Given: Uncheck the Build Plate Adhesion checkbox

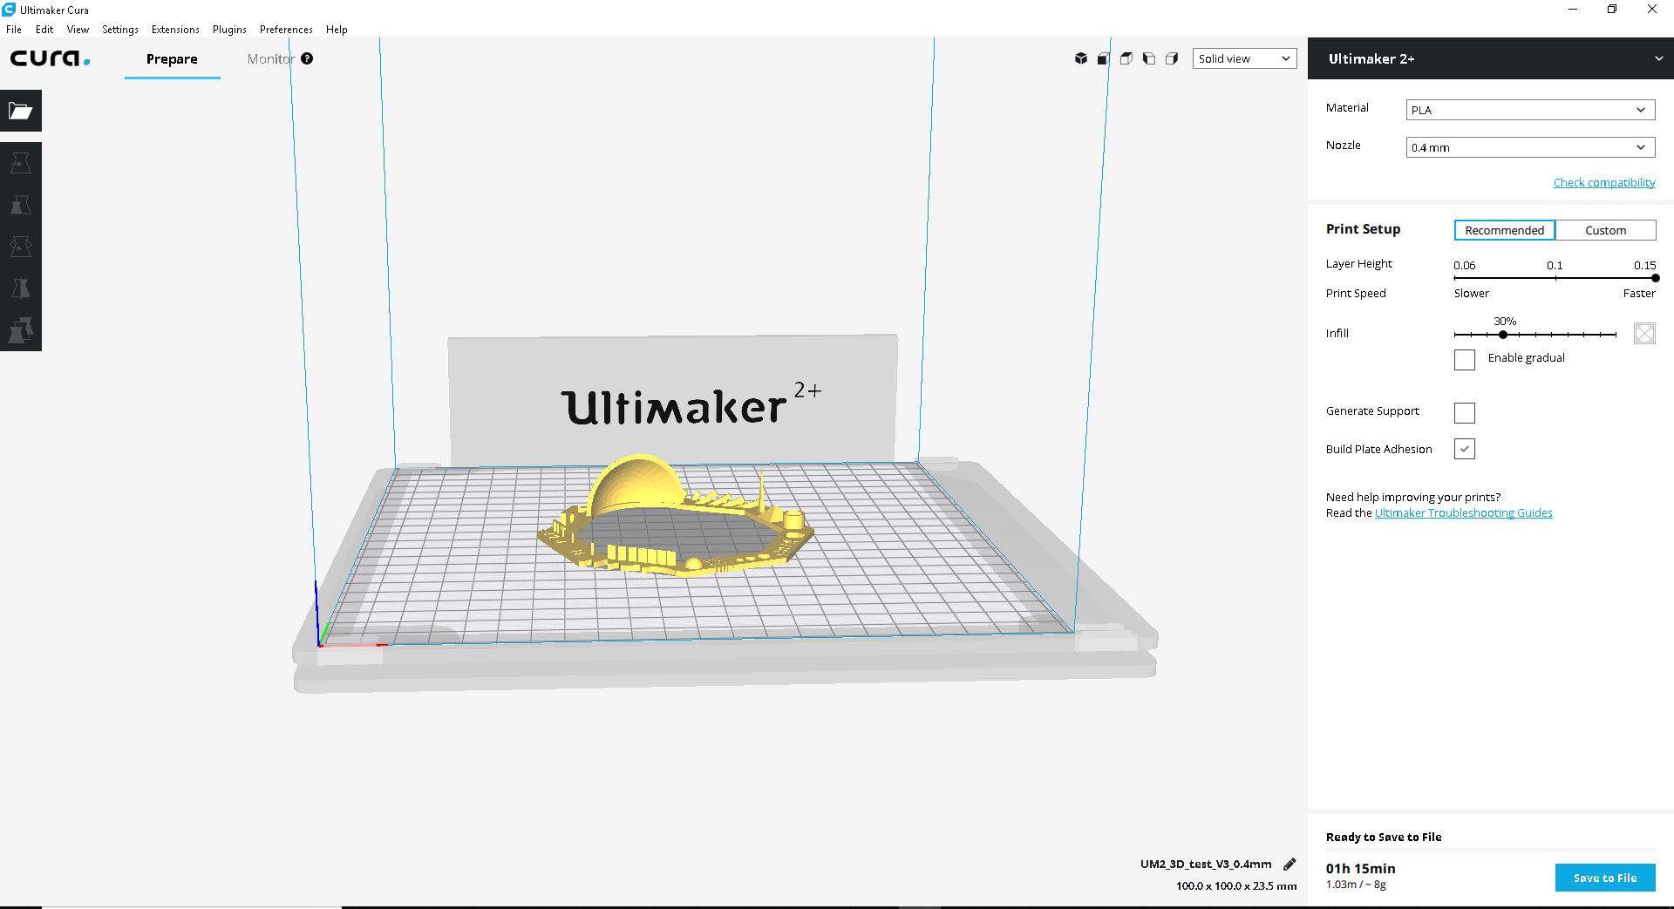Looking at the screenshot, I should [x=1465, y=449].
